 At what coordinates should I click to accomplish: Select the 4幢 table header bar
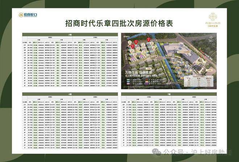pyautogui.click(x=70, y=94)
